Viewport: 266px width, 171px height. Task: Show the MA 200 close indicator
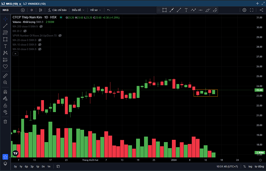41,27
